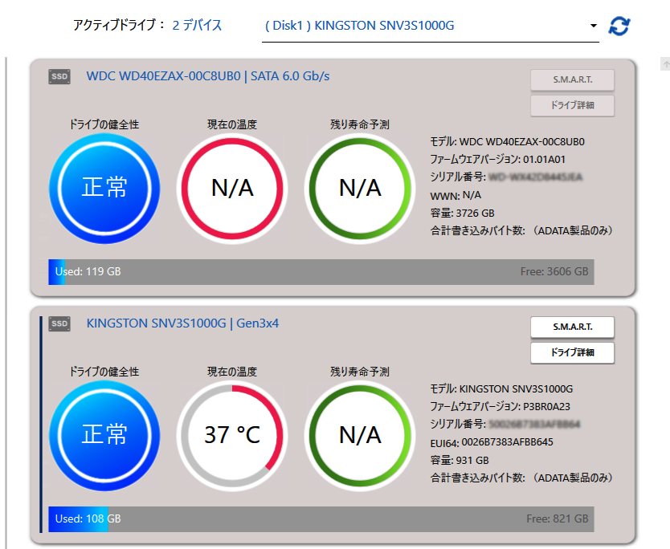The image size is (670, 549).
Task: Click the KINGSTON SNV3S1000G | Gen3x4 title
Action: point(182,323)
